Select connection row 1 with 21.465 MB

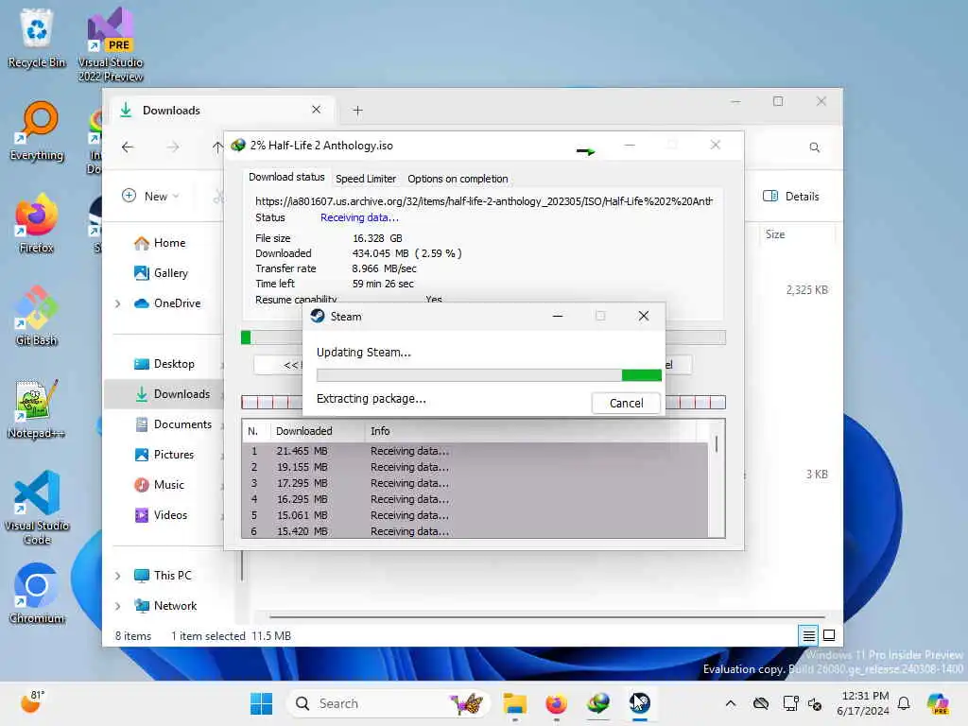pos(475,451)
